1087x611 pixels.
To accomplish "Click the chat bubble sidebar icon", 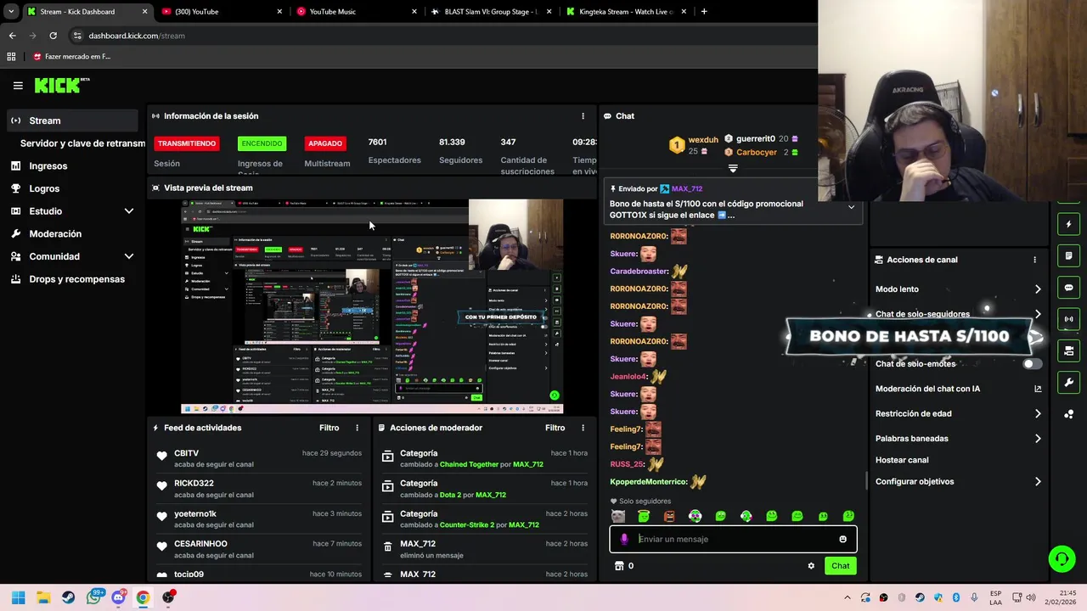I will coord(1069,288).
